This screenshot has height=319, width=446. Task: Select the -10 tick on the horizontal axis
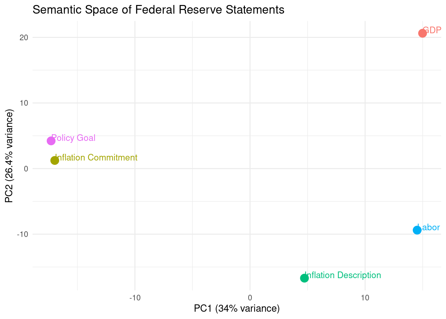(x=135, y=298)
